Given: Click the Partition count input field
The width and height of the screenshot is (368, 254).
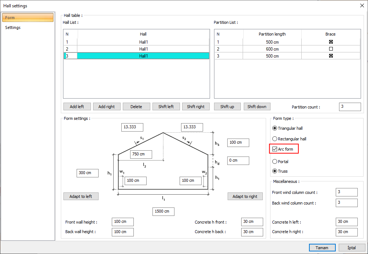Looking at the screenshot, I should (350, 107).
